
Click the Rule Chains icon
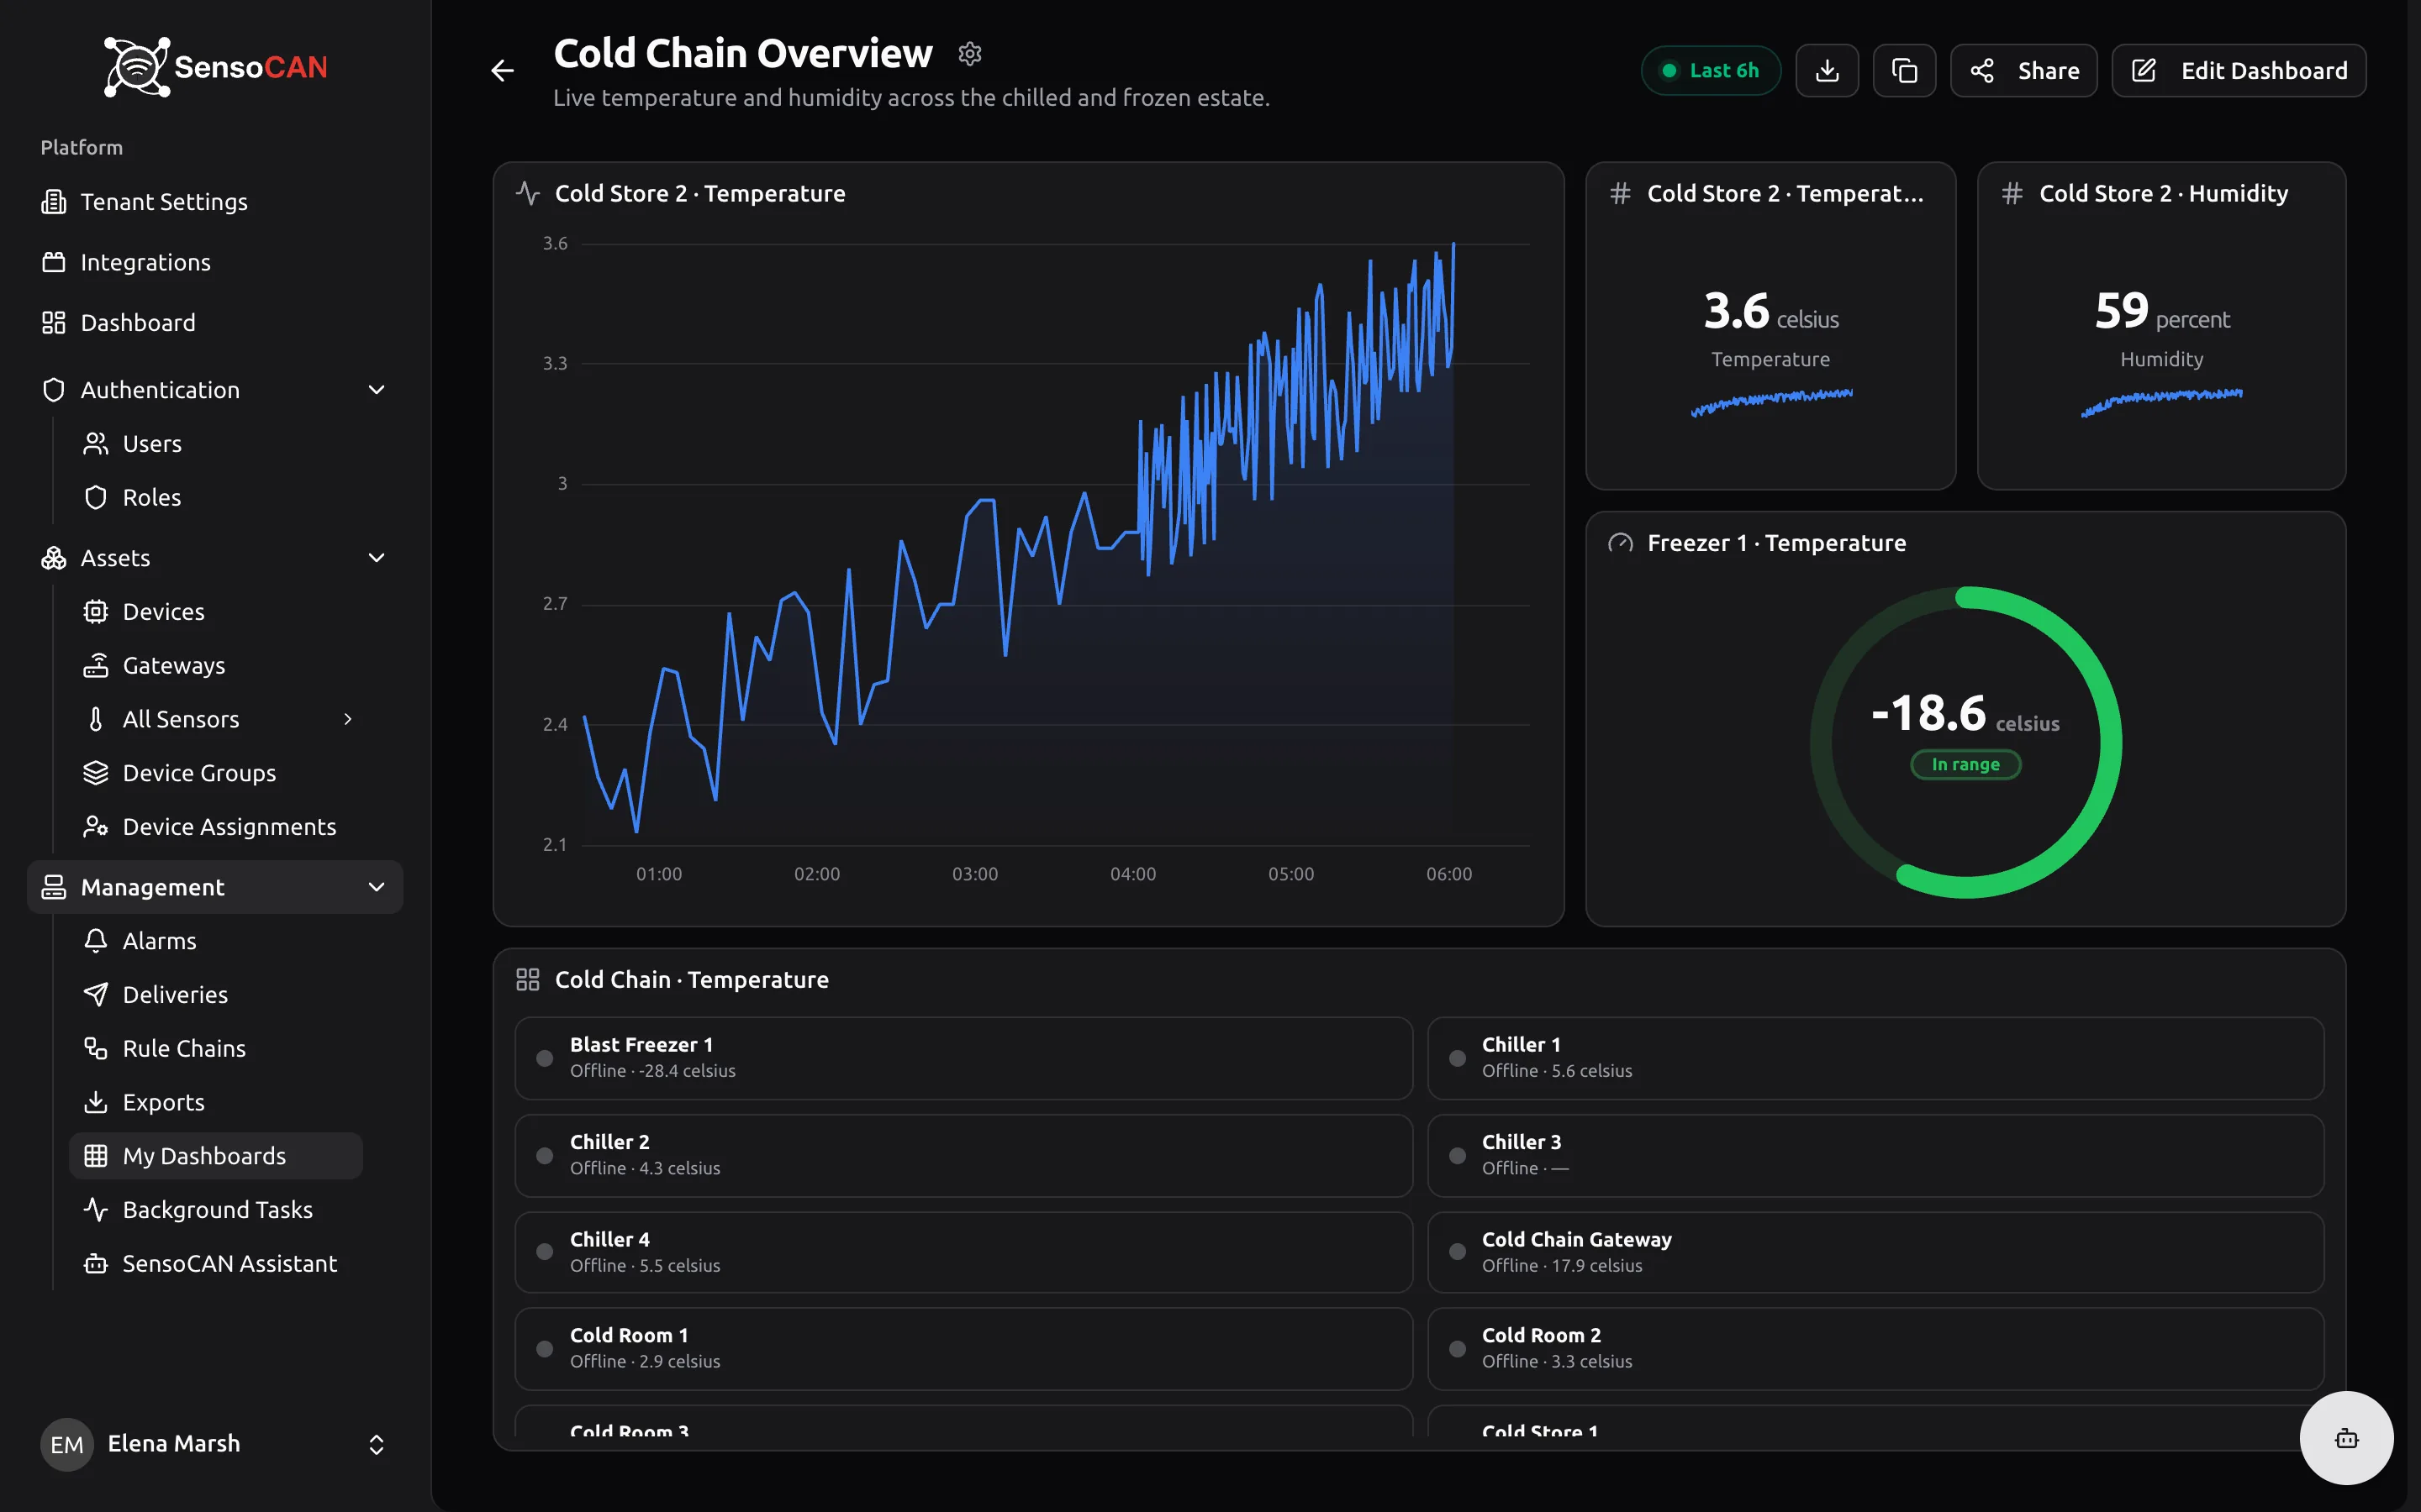pyautogui.click(x=96, y=1048)
